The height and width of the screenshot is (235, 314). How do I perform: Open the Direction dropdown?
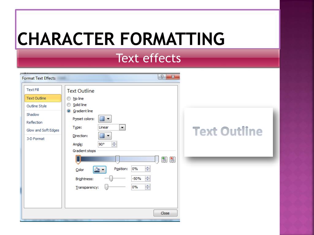coord(105,136)
